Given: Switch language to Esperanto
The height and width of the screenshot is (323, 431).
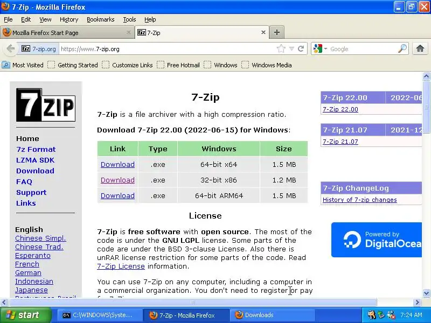Looking at the screenshot, I should click(33, 255).
